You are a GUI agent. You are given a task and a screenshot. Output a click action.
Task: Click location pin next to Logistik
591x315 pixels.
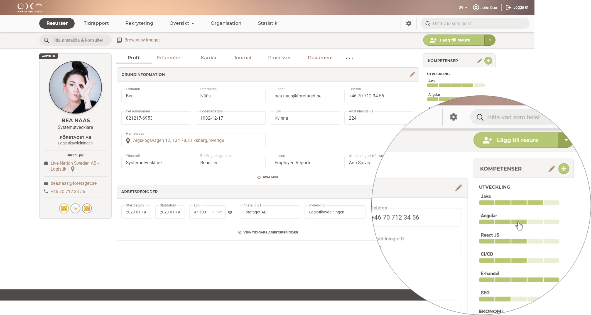(73, 169)
